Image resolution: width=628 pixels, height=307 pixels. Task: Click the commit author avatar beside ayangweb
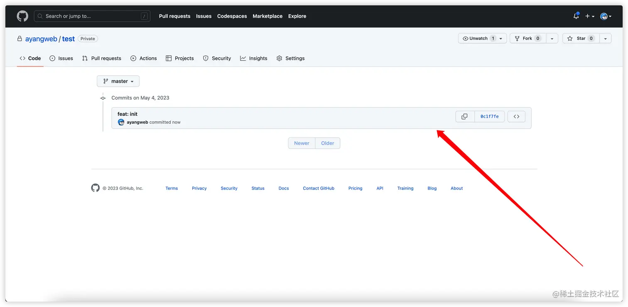(x=121, y=122)
